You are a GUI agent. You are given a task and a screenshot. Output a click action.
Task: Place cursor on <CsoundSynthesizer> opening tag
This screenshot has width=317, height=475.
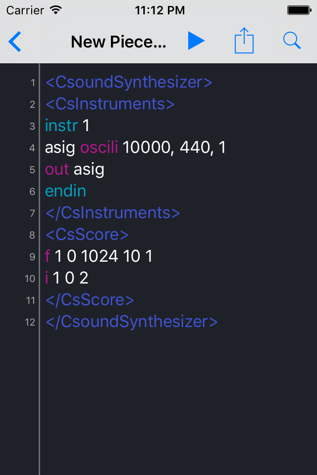129,82
